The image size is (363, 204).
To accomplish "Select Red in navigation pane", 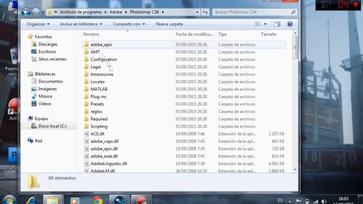I will pos(39,141).
